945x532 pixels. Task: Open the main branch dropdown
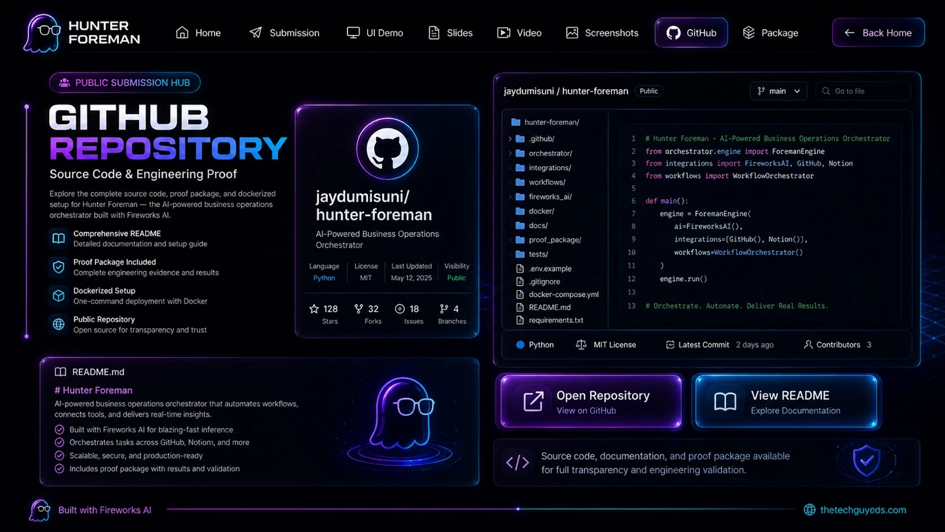tap(778, 91)
